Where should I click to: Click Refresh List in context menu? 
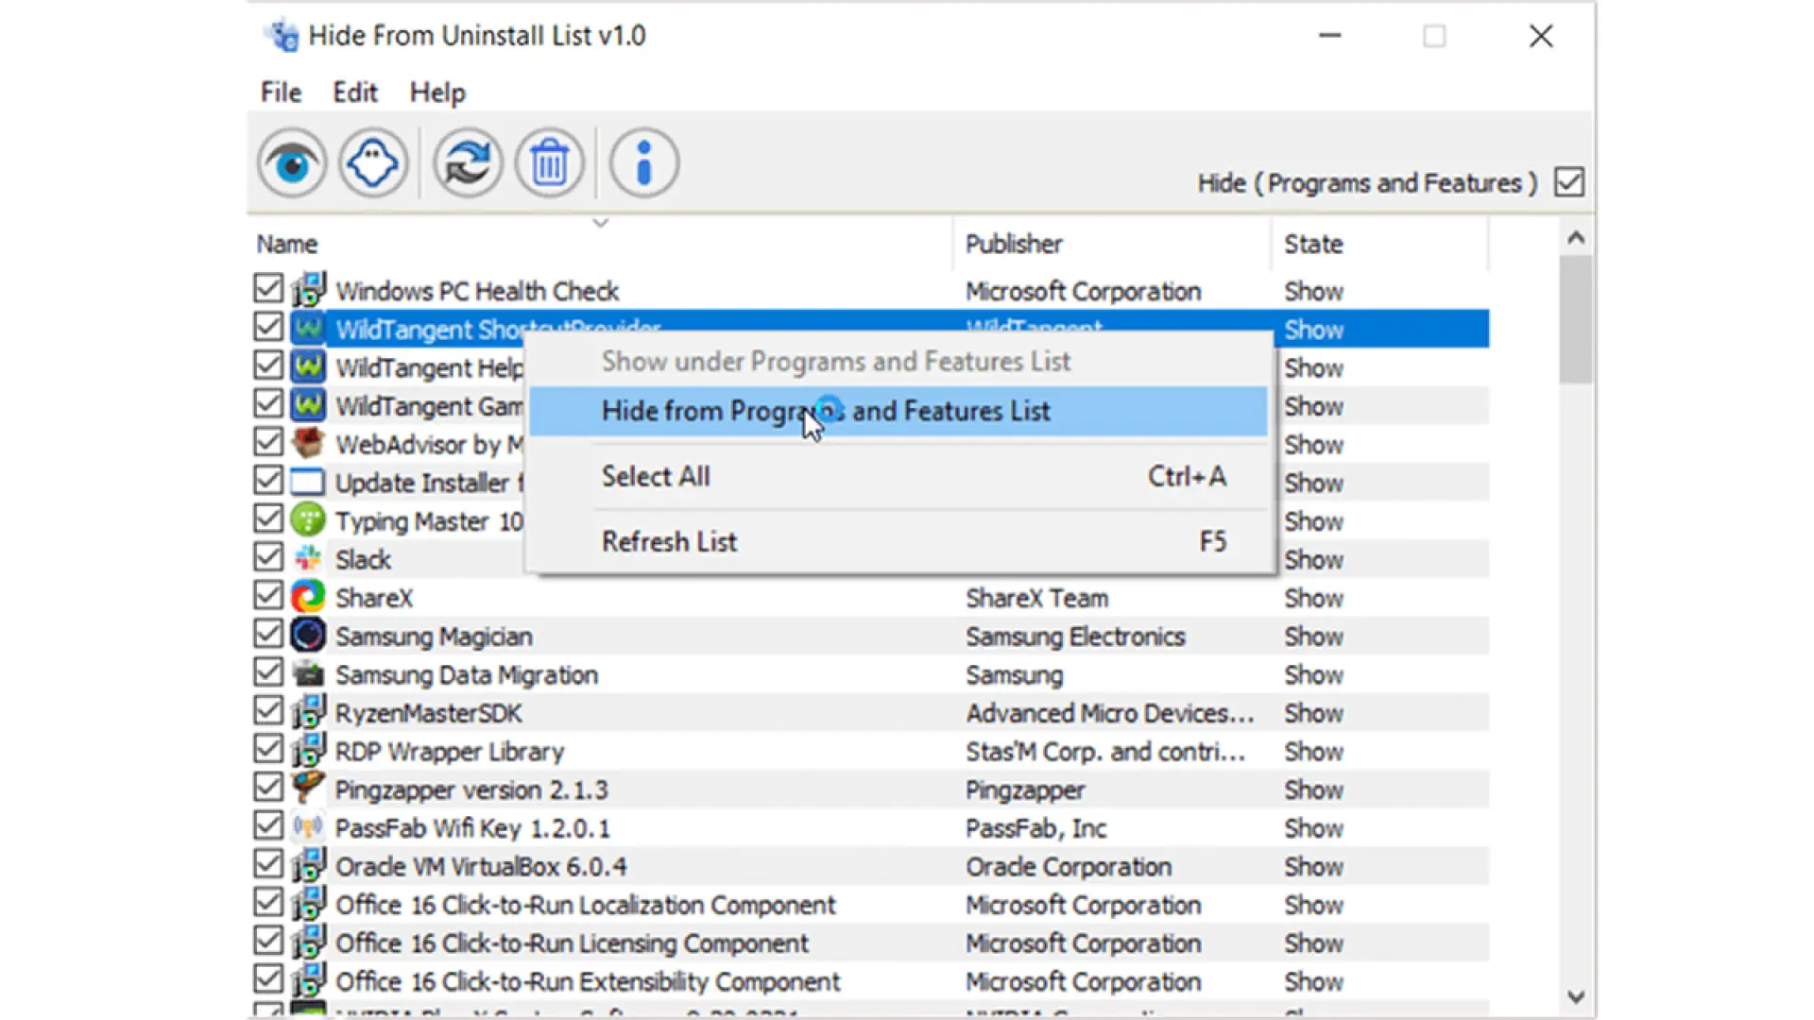(x=669, y=541)
